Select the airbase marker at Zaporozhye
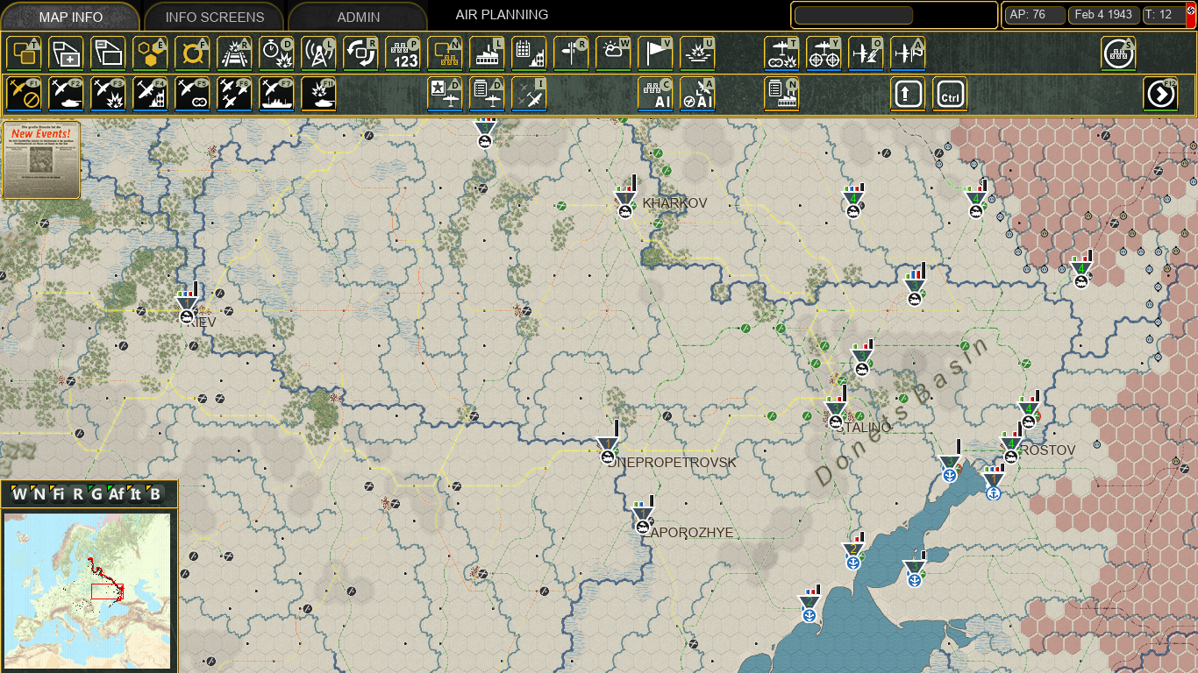The width and height of the screenshot is (1198, 673). click(643, 519)
